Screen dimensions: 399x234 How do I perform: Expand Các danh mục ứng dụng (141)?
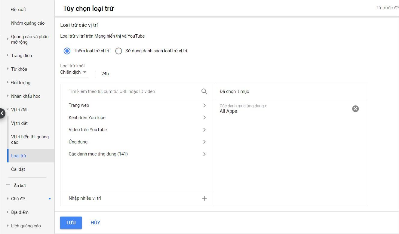click(137, 154)
